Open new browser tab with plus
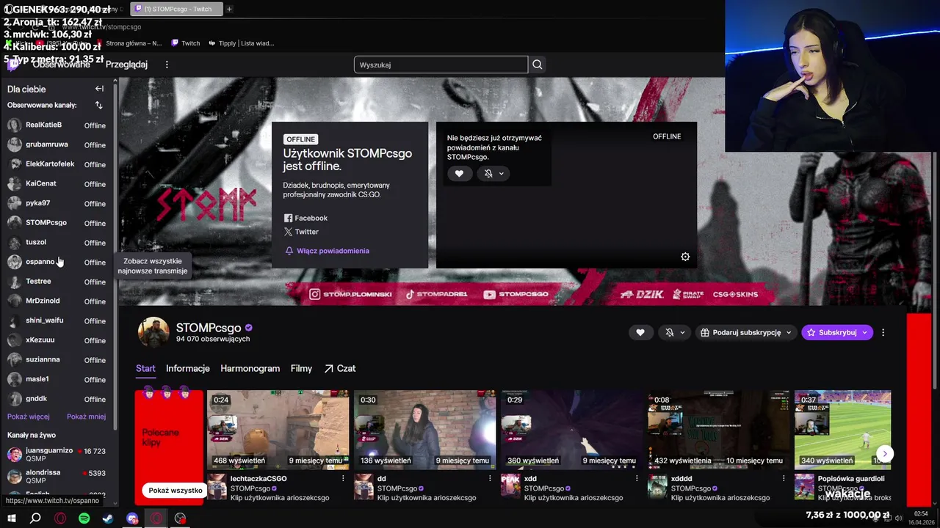940x528 pixels. pos(229,9)
